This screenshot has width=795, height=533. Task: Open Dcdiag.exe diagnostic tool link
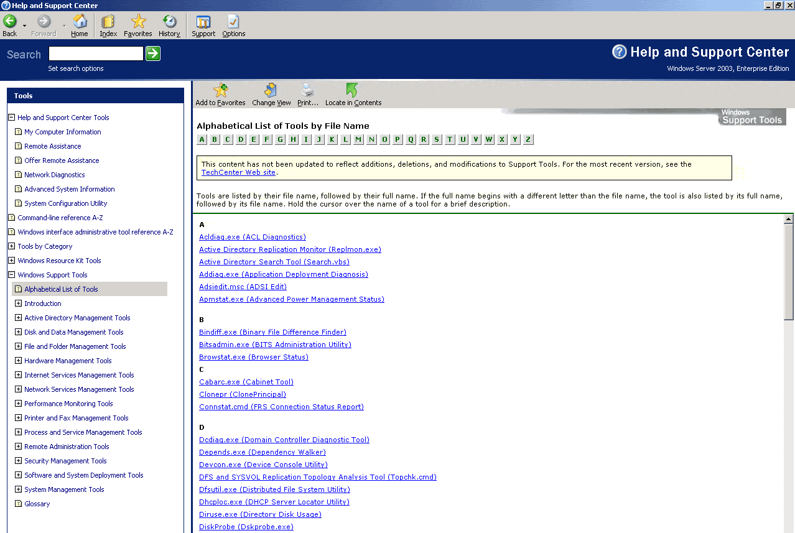(284, 440)
